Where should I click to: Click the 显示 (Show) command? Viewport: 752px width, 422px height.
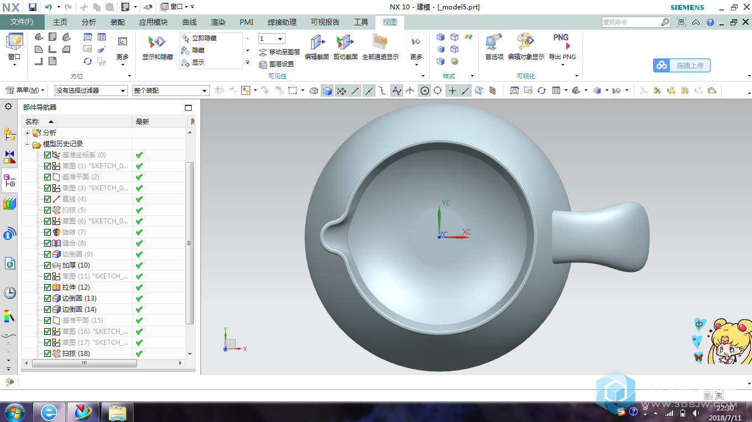[193, 62]
